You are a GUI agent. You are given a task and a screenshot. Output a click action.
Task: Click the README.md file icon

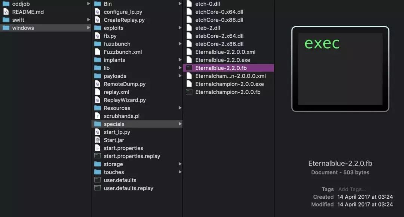point(6,12)
